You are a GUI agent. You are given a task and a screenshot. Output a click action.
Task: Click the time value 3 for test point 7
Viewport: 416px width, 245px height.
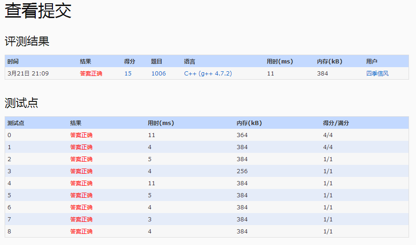150,220
